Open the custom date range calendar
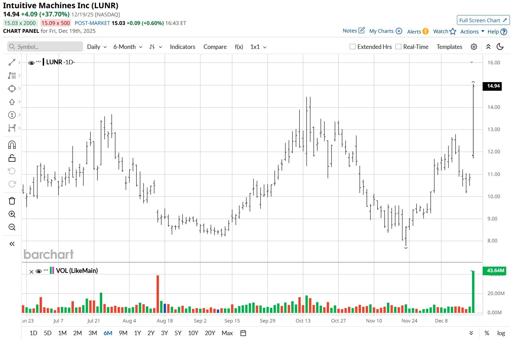The width and height of the screenshot is (512, 342). pos(243,333)
